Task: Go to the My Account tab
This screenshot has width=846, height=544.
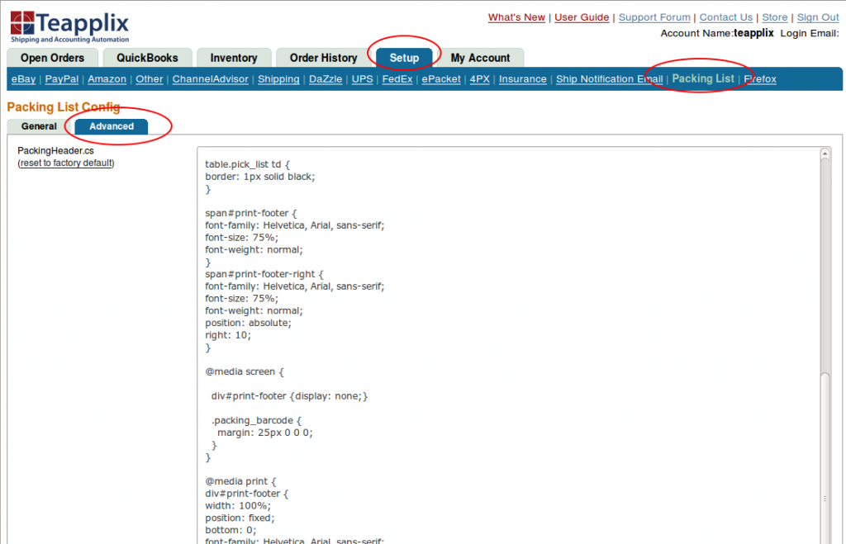Action: pos(480,58)
